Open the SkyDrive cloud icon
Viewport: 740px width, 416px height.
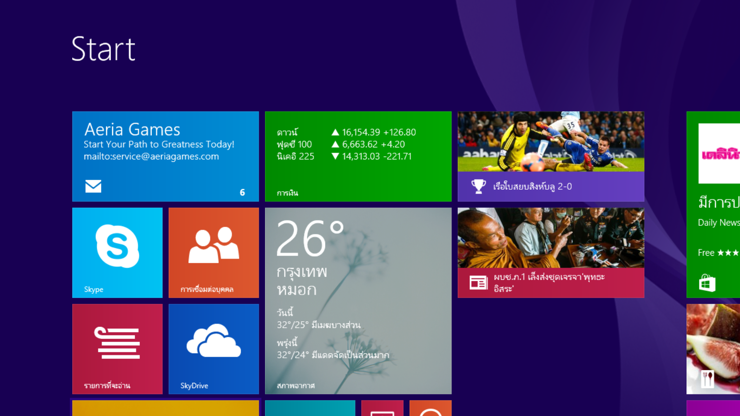[x=213, y=340]
